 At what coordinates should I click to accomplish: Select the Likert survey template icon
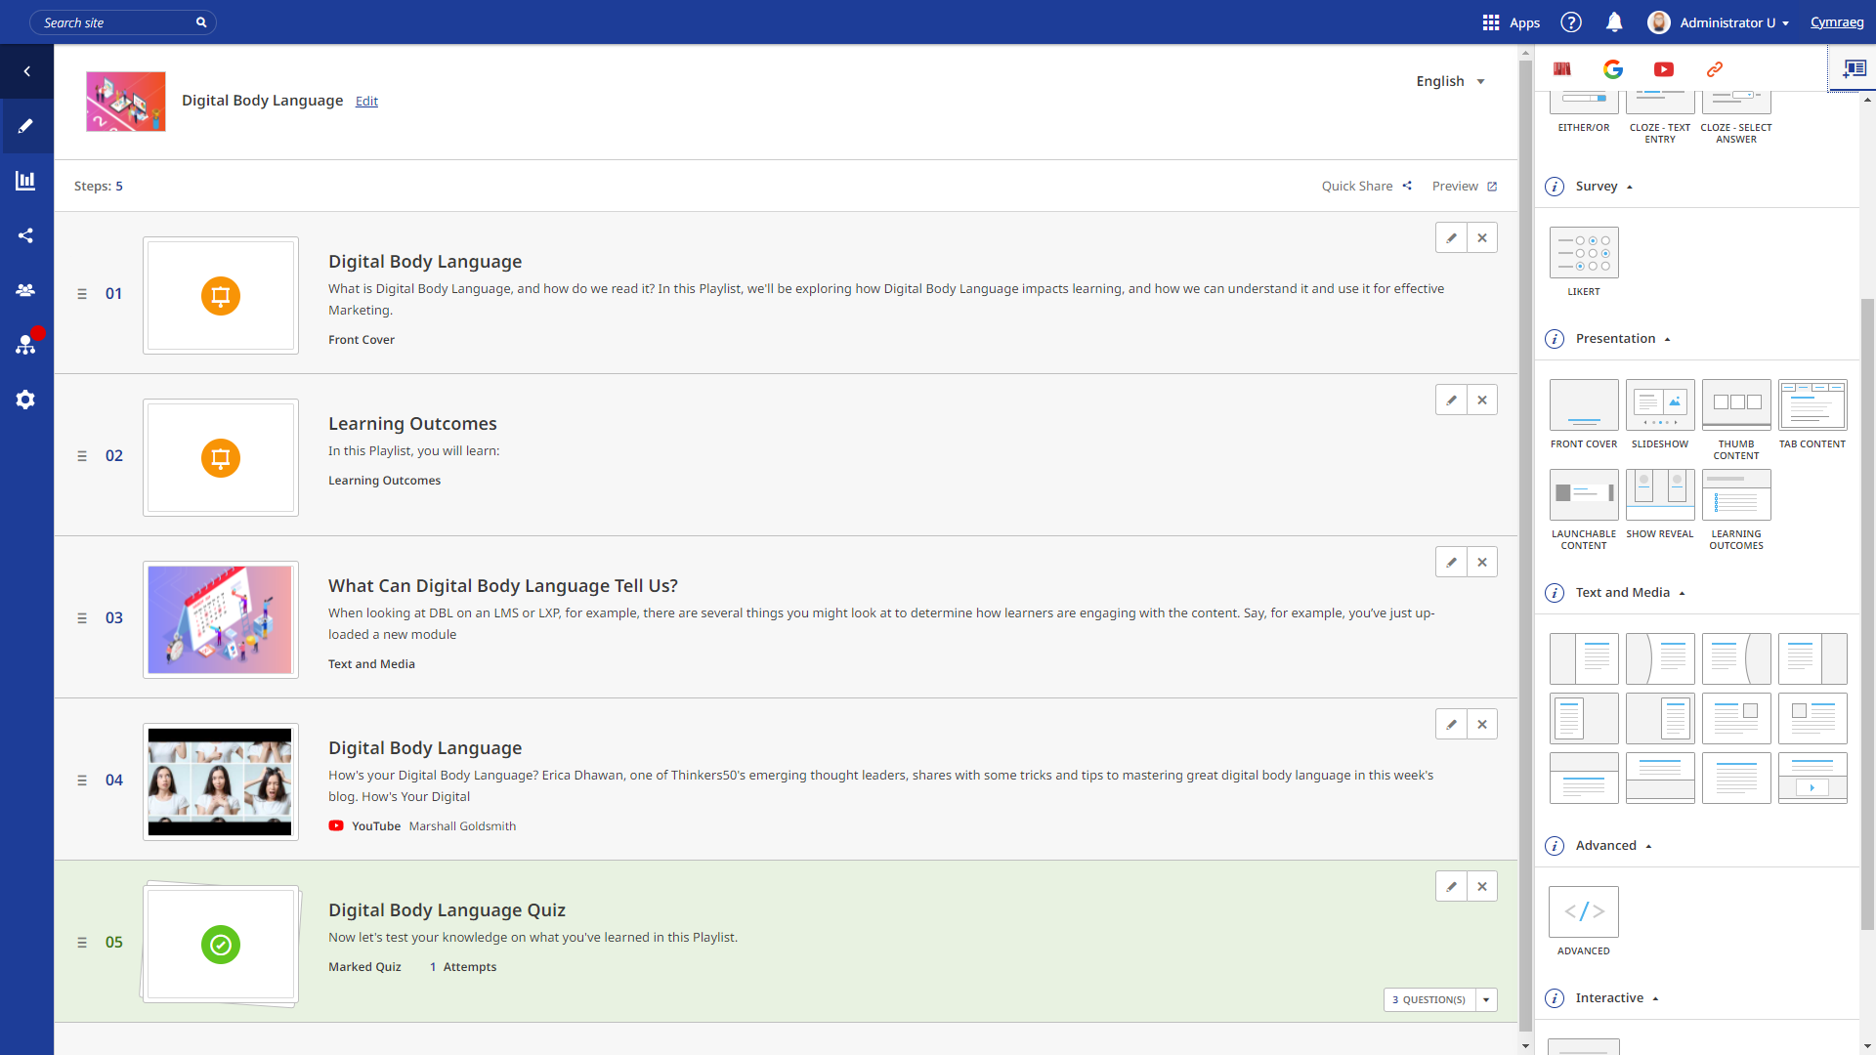coord(1583,253)
